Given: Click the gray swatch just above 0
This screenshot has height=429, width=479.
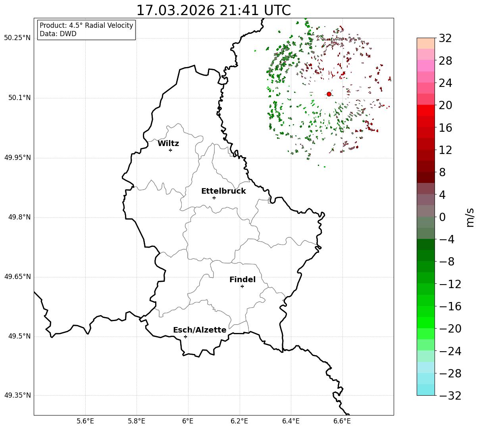Looking at the screenshot, I should pos(426,211).
